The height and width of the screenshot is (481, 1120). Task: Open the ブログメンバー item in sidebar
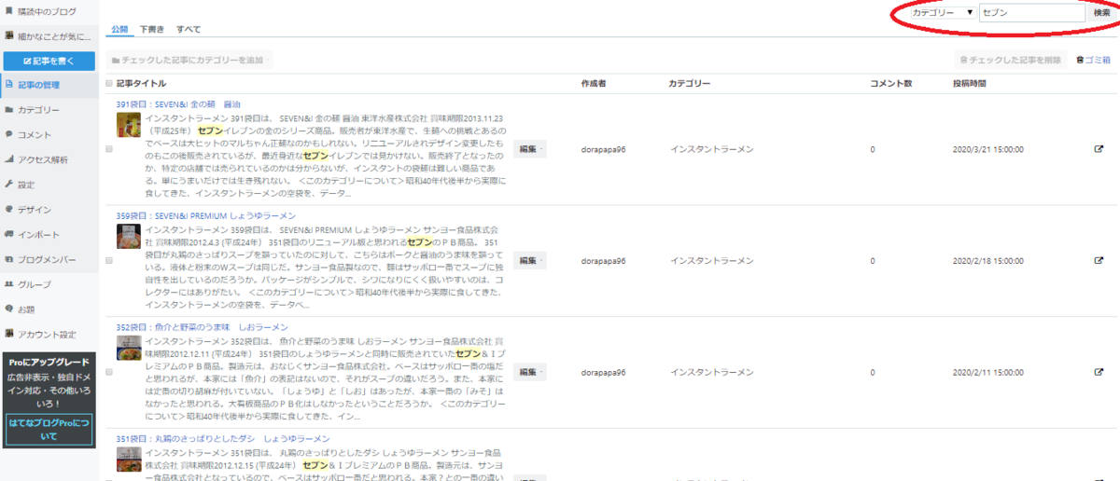pyautogui.click(x=49, y=259)
